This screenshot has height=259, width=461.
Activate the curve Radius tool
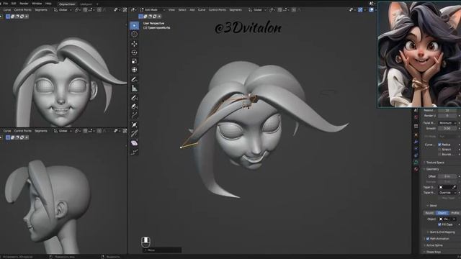pyautogui.click(x=135, y=124)
